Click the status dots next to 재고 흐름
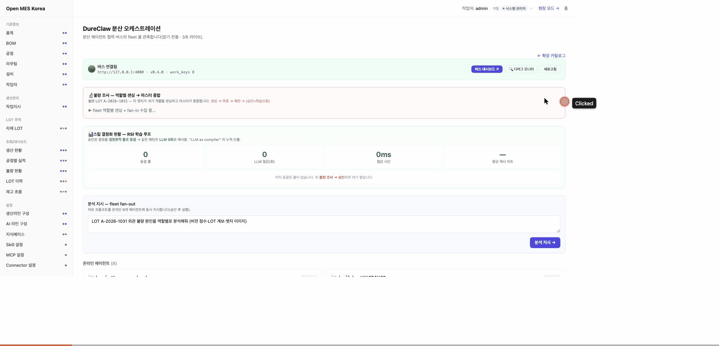 pos(63,192)
